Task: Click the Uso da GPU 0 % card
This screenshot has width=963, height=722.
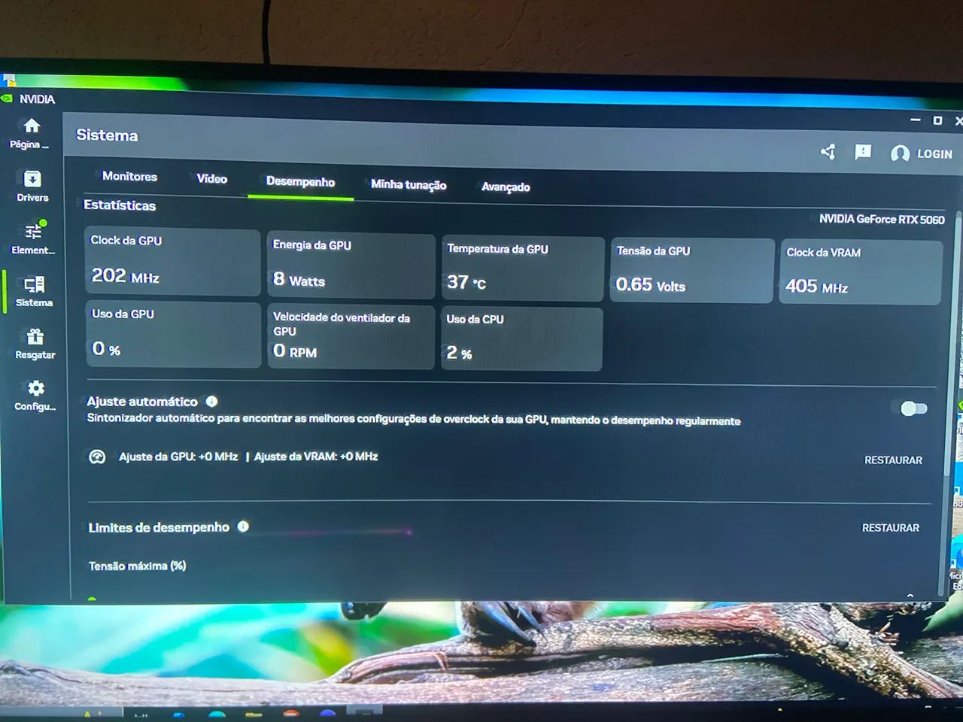Action: [173, 334]
